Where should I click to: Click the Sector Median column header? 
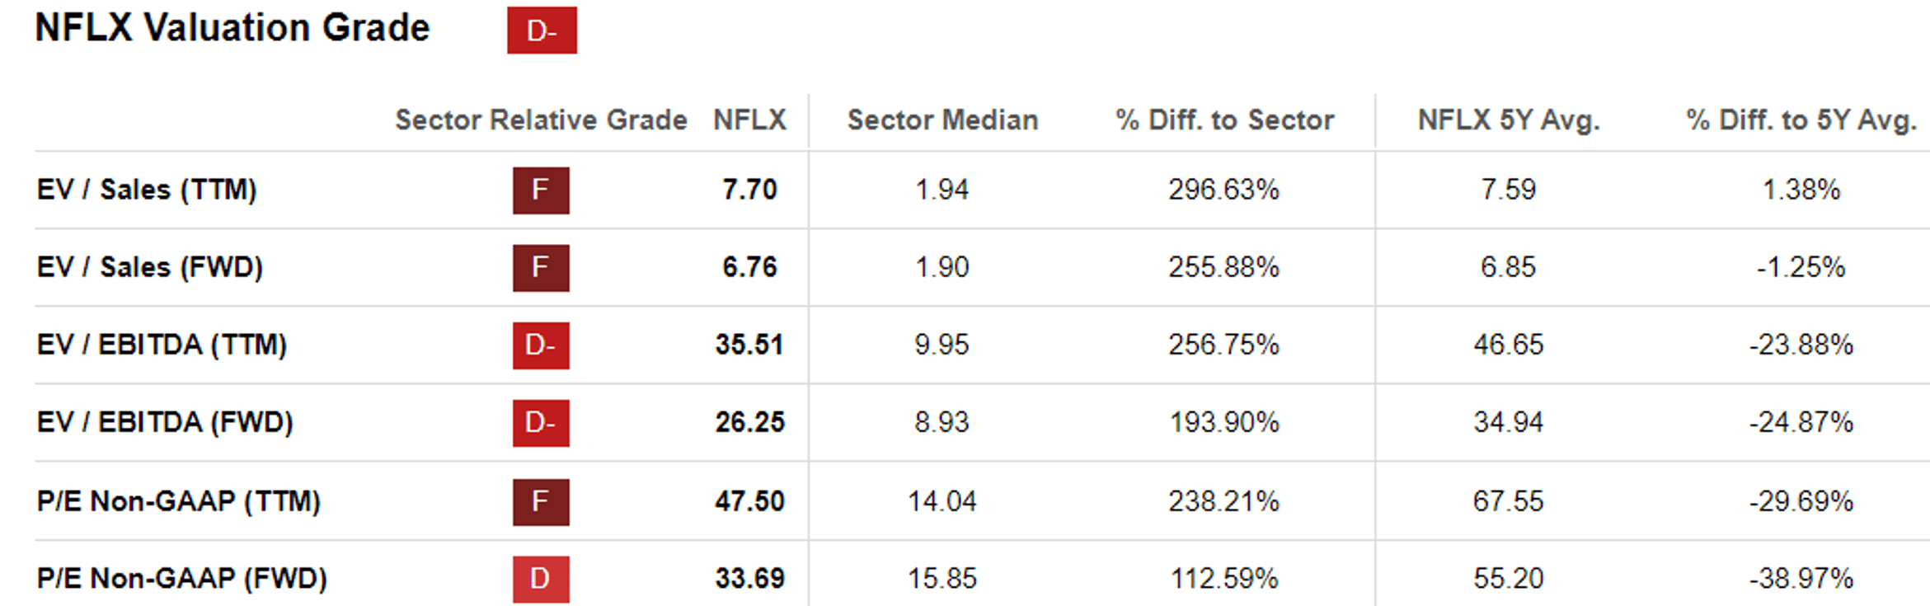(942, 120)
